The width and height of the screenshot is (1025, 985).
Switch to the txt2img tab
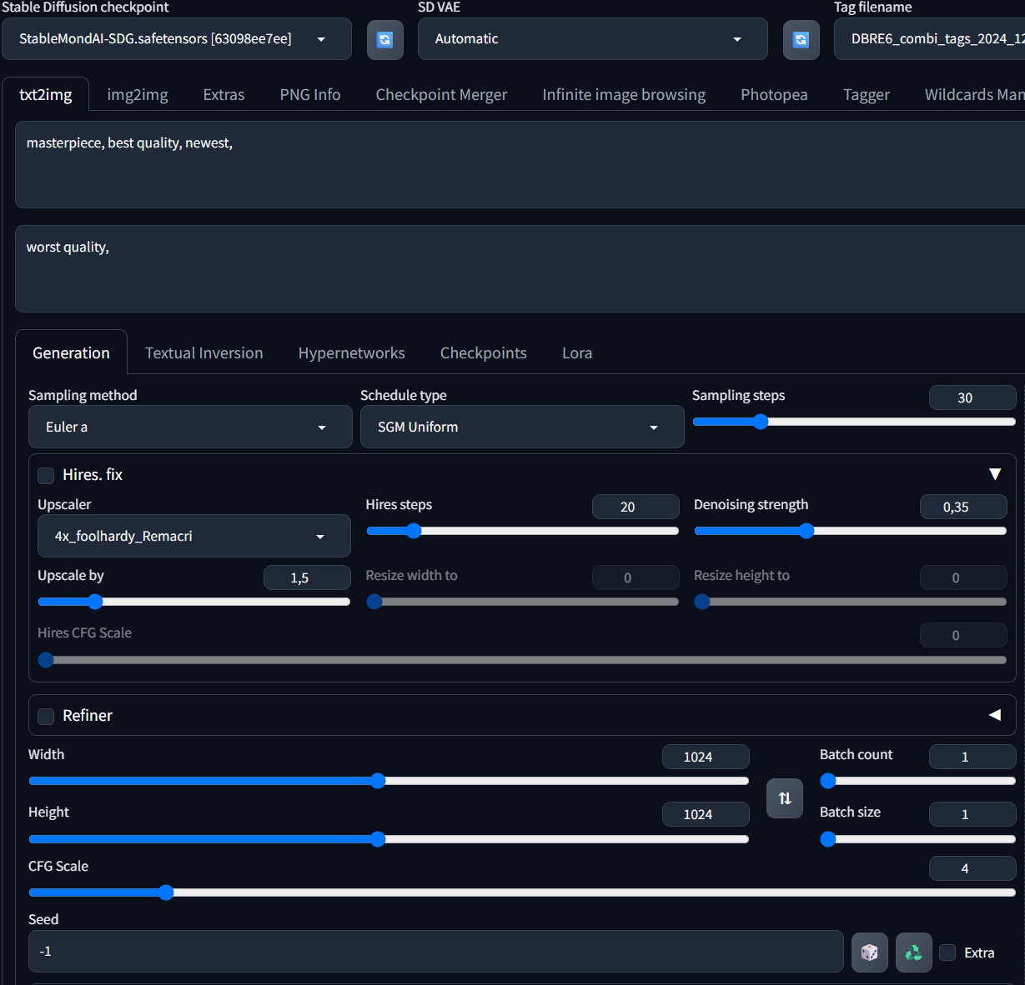point(46,95)
